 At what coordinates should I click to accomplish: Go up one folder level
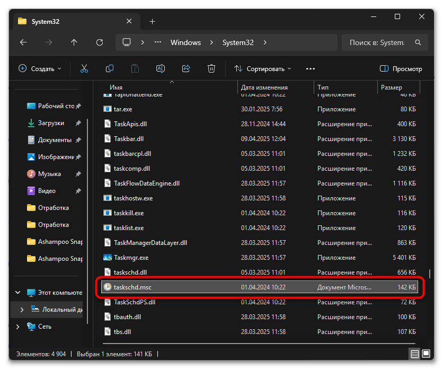click(74, 42)
